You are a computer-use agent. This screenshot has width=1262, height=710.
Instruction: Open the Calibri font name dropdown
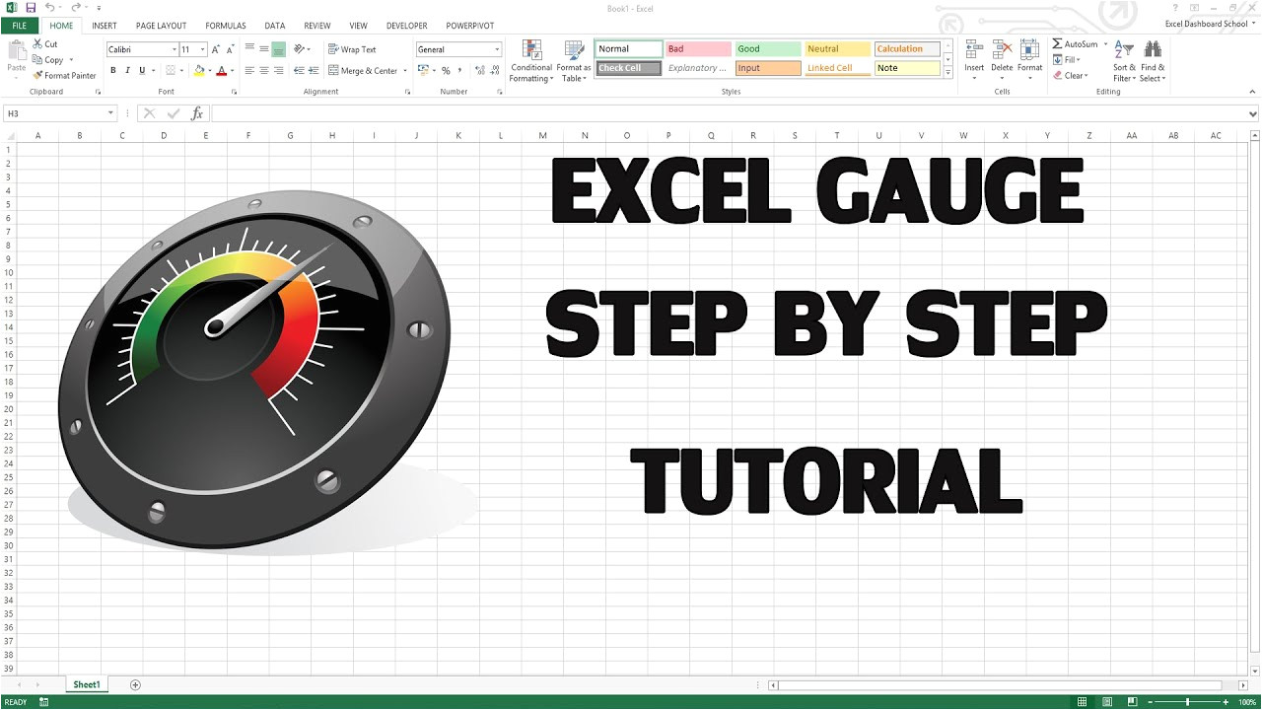(175, 49)
